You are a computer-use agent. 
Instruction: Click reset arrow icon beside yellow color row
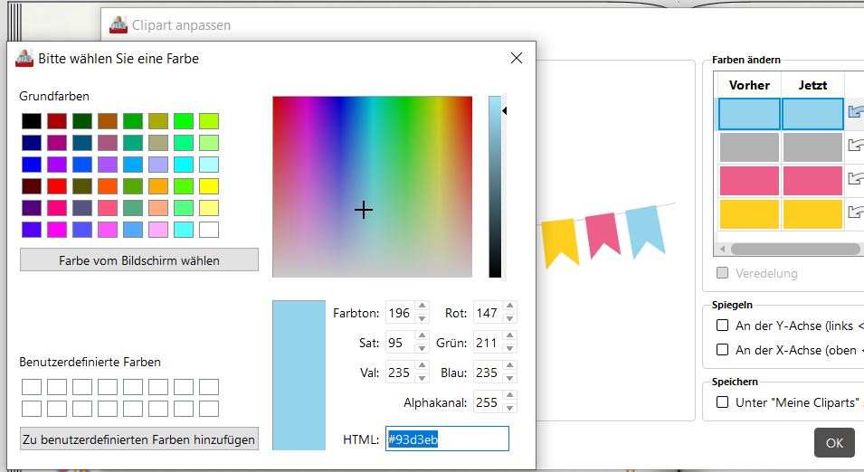click(855, 212)
